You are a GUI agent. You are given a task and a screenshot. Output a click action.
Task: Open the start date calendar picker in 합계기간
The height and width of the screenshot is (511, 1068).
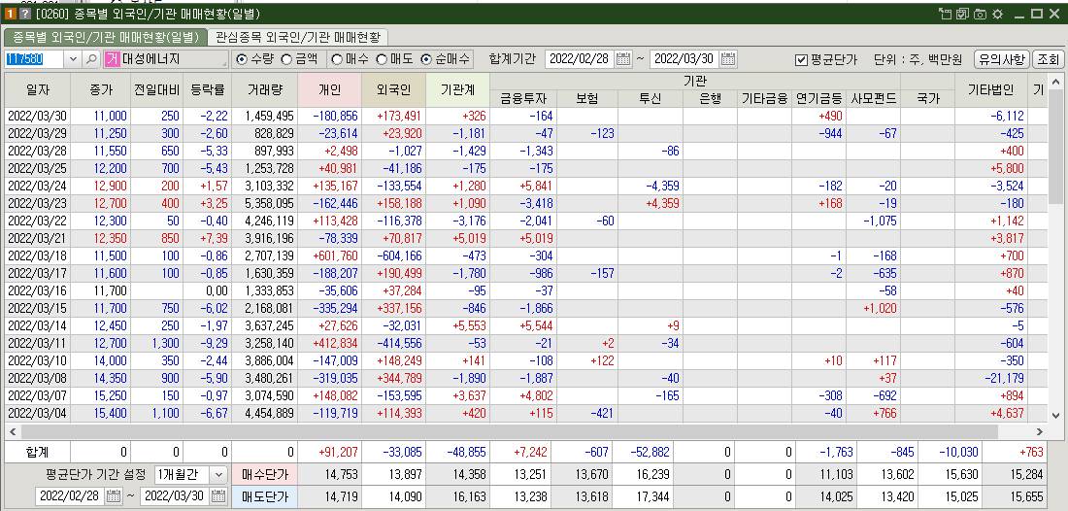[x=622, y=59]
